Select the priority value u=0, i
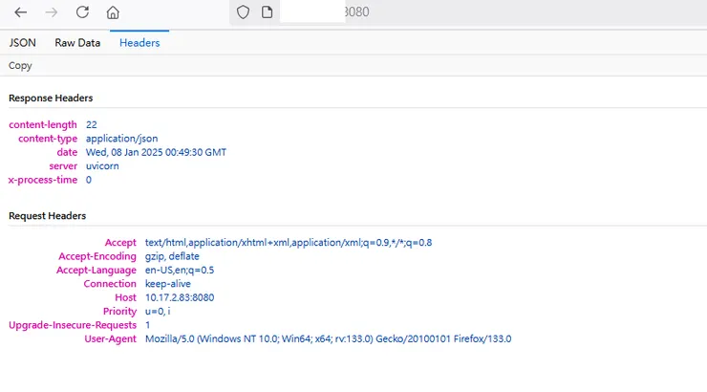 [158, 312]
